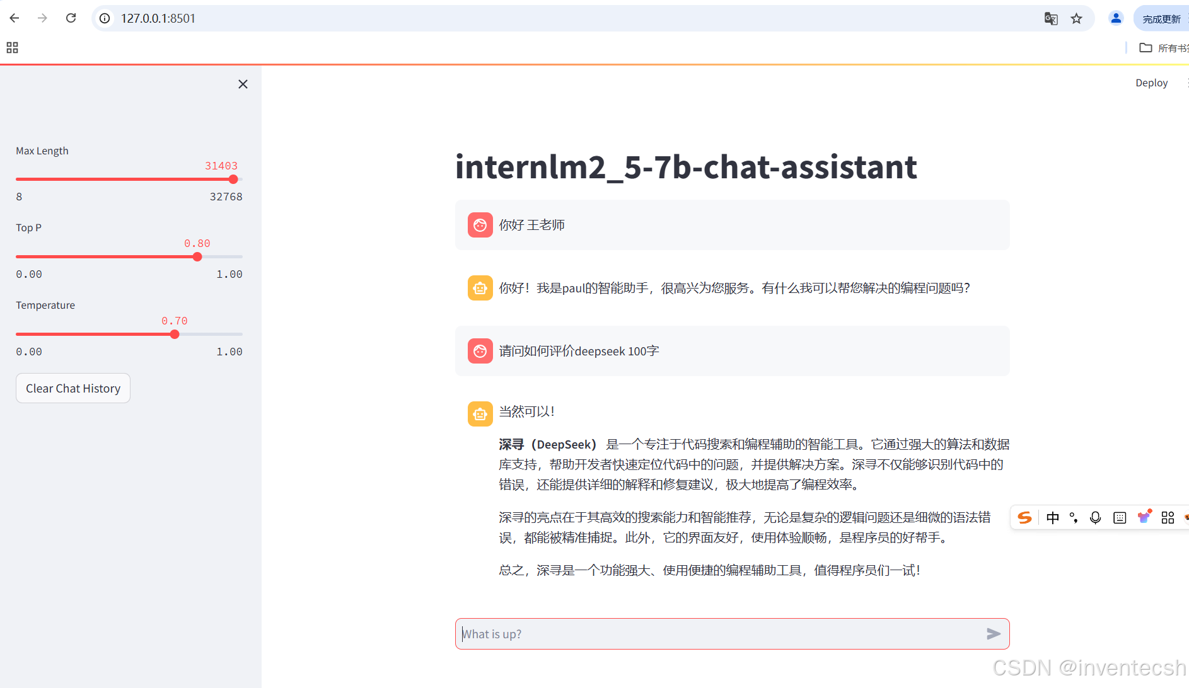This screenshot has height=688, width=1189.
Task: Click the Max Length slider handle
Action: point(233,179)
